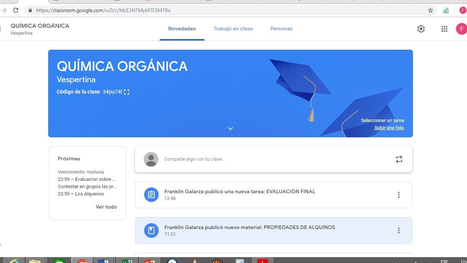Open Internet Explorer from the taskbar

point(14,260)
